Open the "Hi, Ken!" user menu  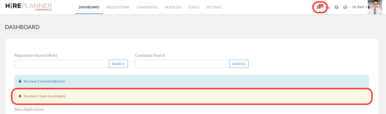360,7
